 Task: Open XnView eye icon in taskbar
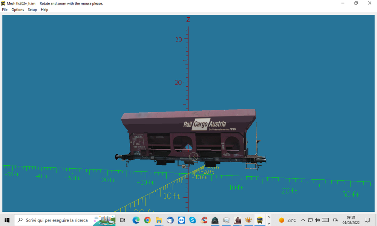point(248,220)
